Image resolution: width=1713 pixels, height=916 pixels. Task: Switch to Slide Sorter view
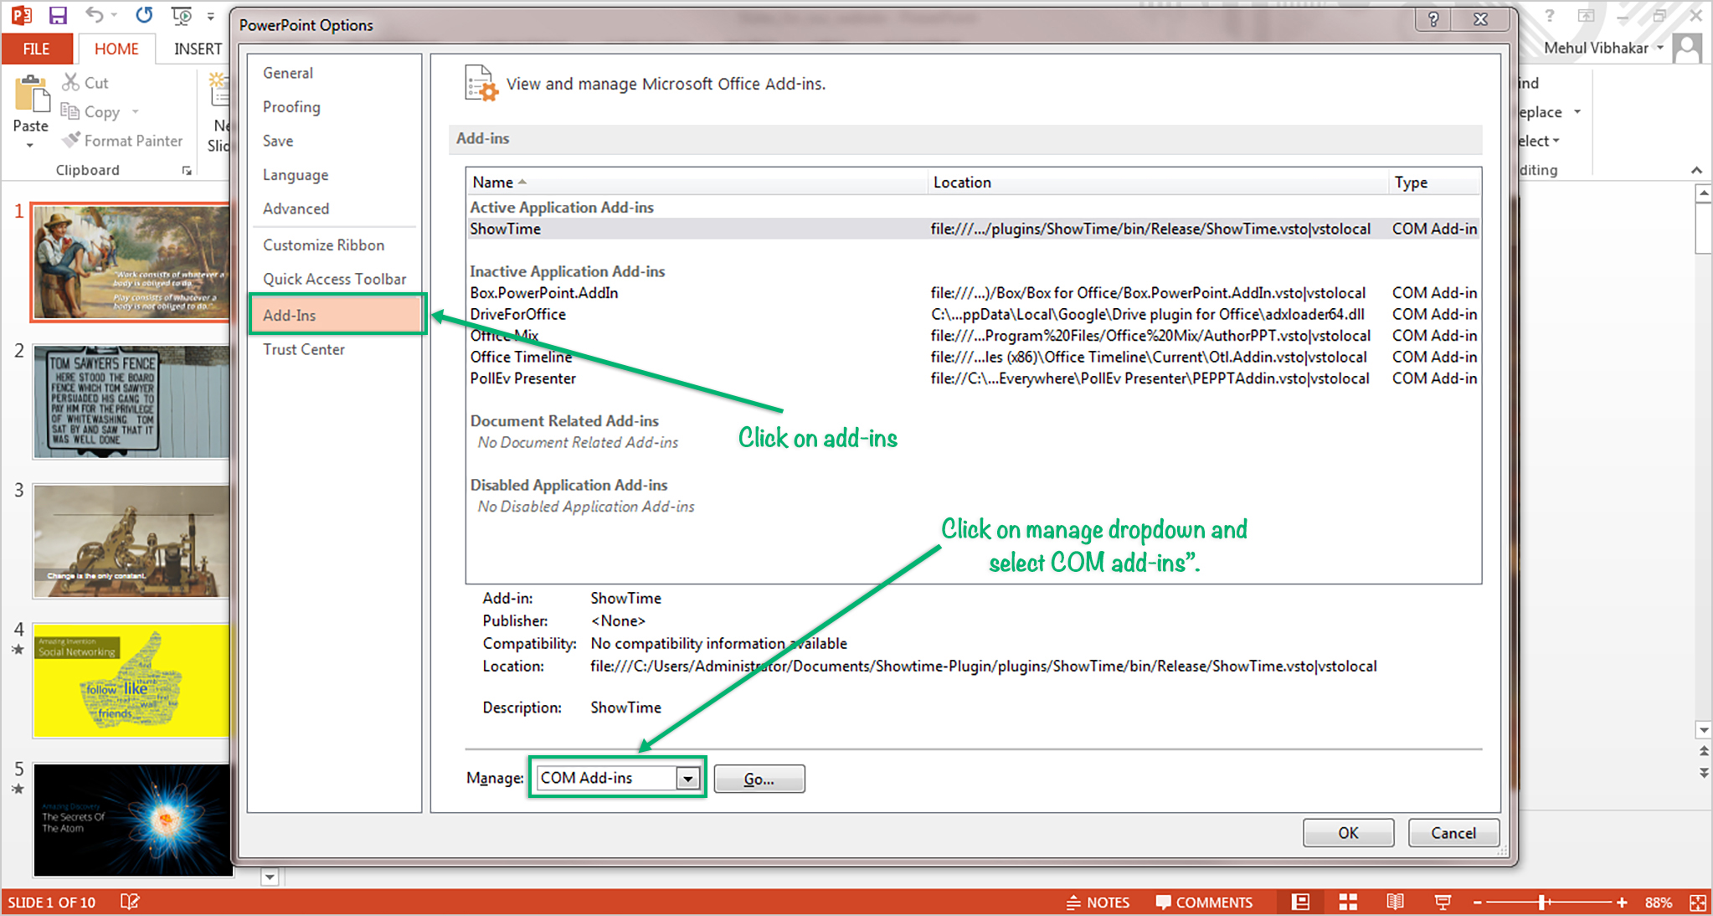pos(1347,902)
